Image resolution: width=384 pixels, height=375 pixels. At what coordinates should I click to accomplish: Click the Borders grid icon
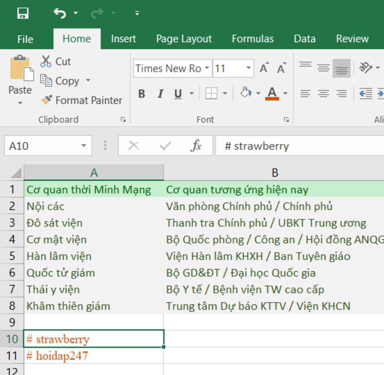coord(211,93)
